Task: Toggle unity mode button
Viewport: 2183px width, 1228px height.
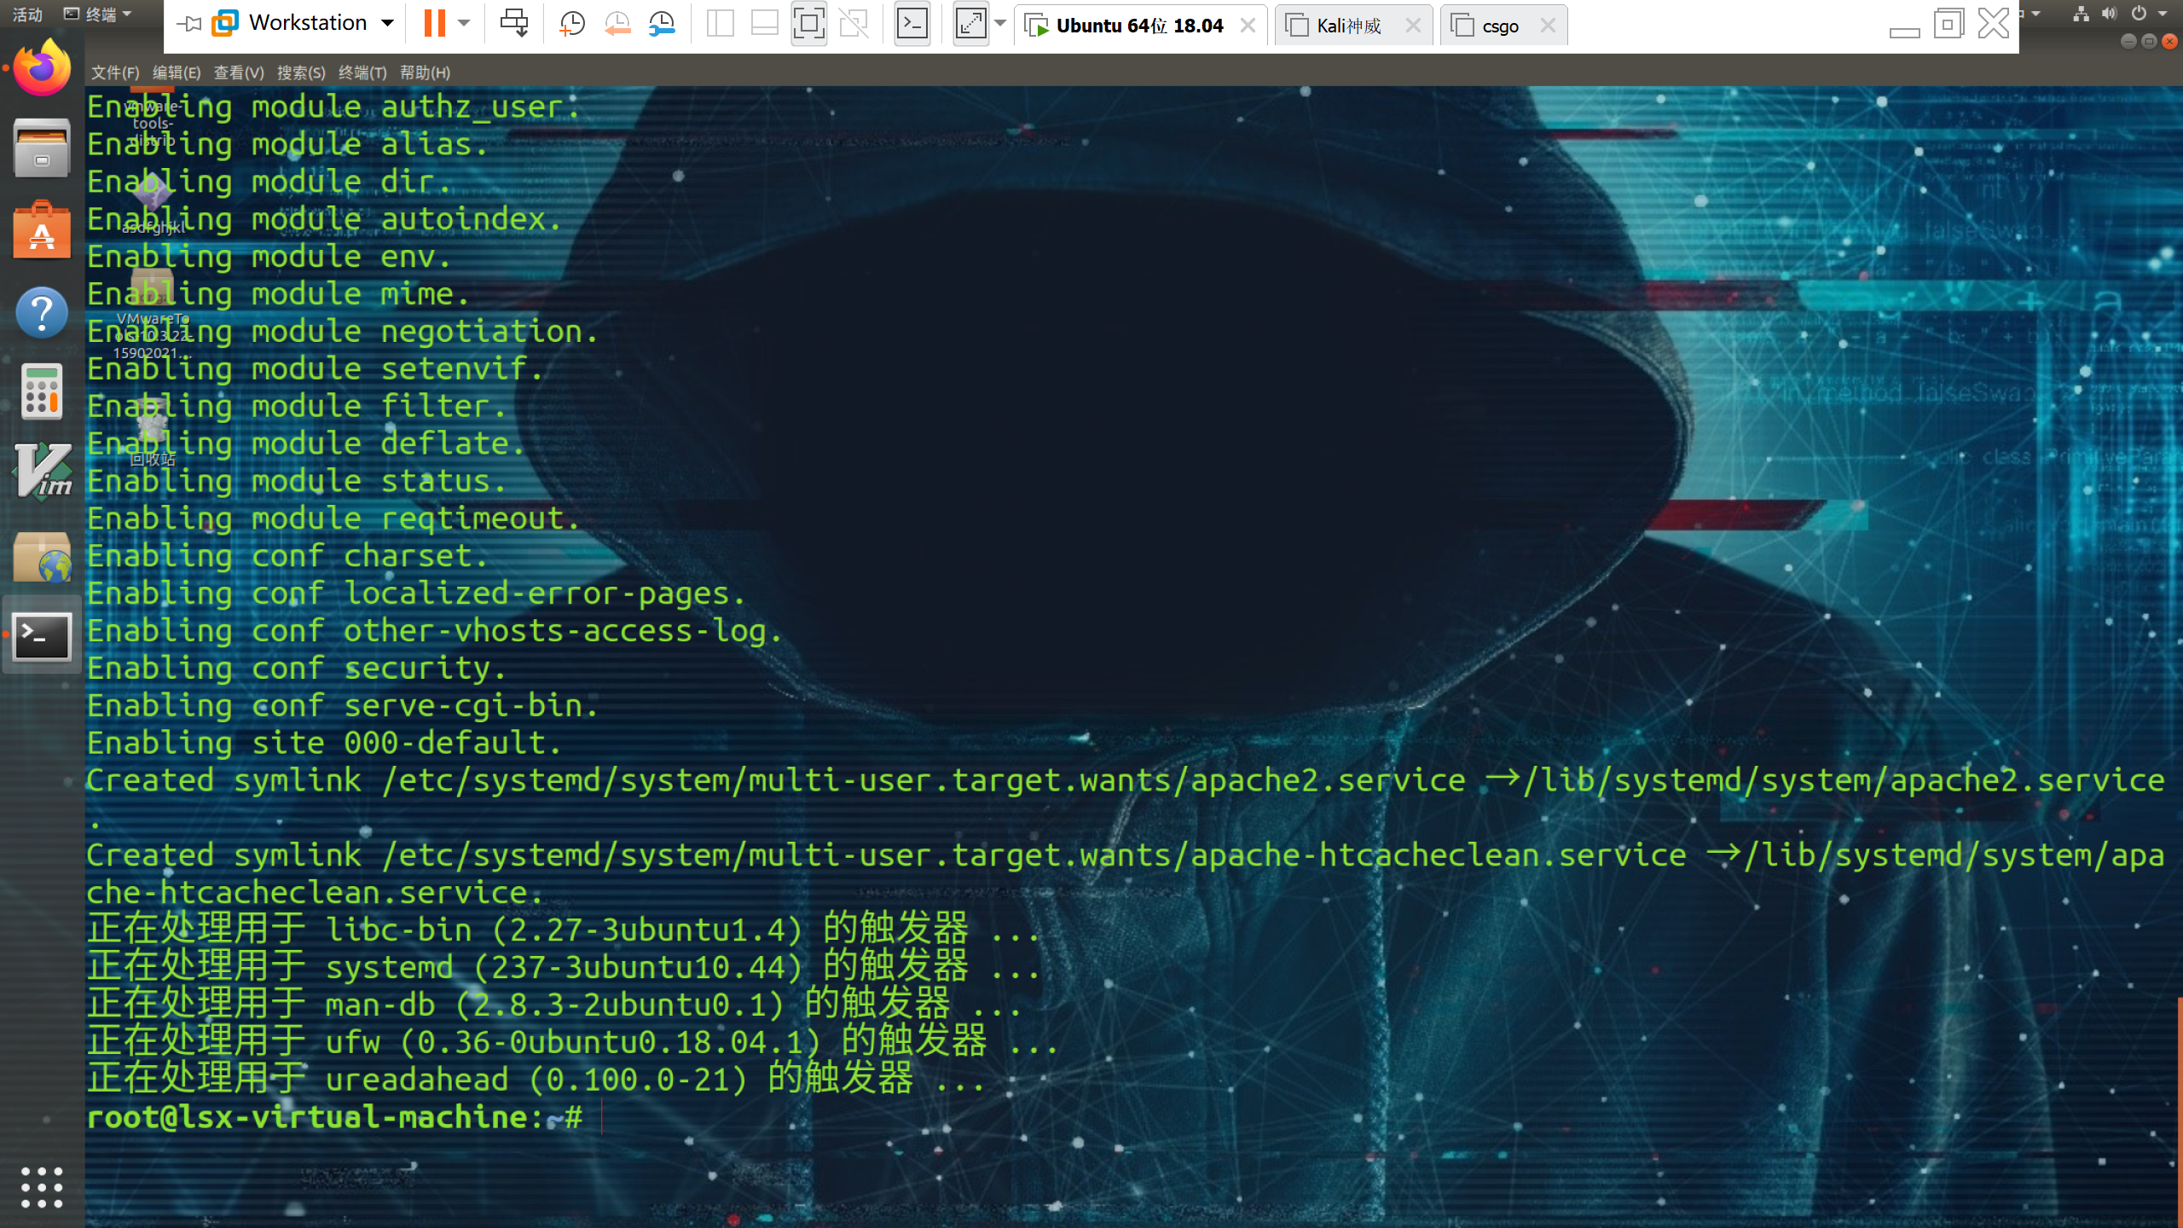Action: point(853,23)
